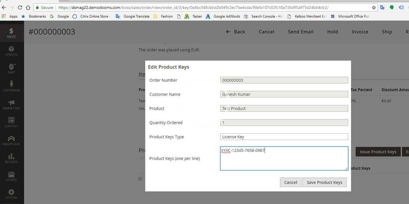Image resolution: width=409 pixels, height=204 pixels.
Task: Put the order on Hold
Action: [x=332, y=32]
